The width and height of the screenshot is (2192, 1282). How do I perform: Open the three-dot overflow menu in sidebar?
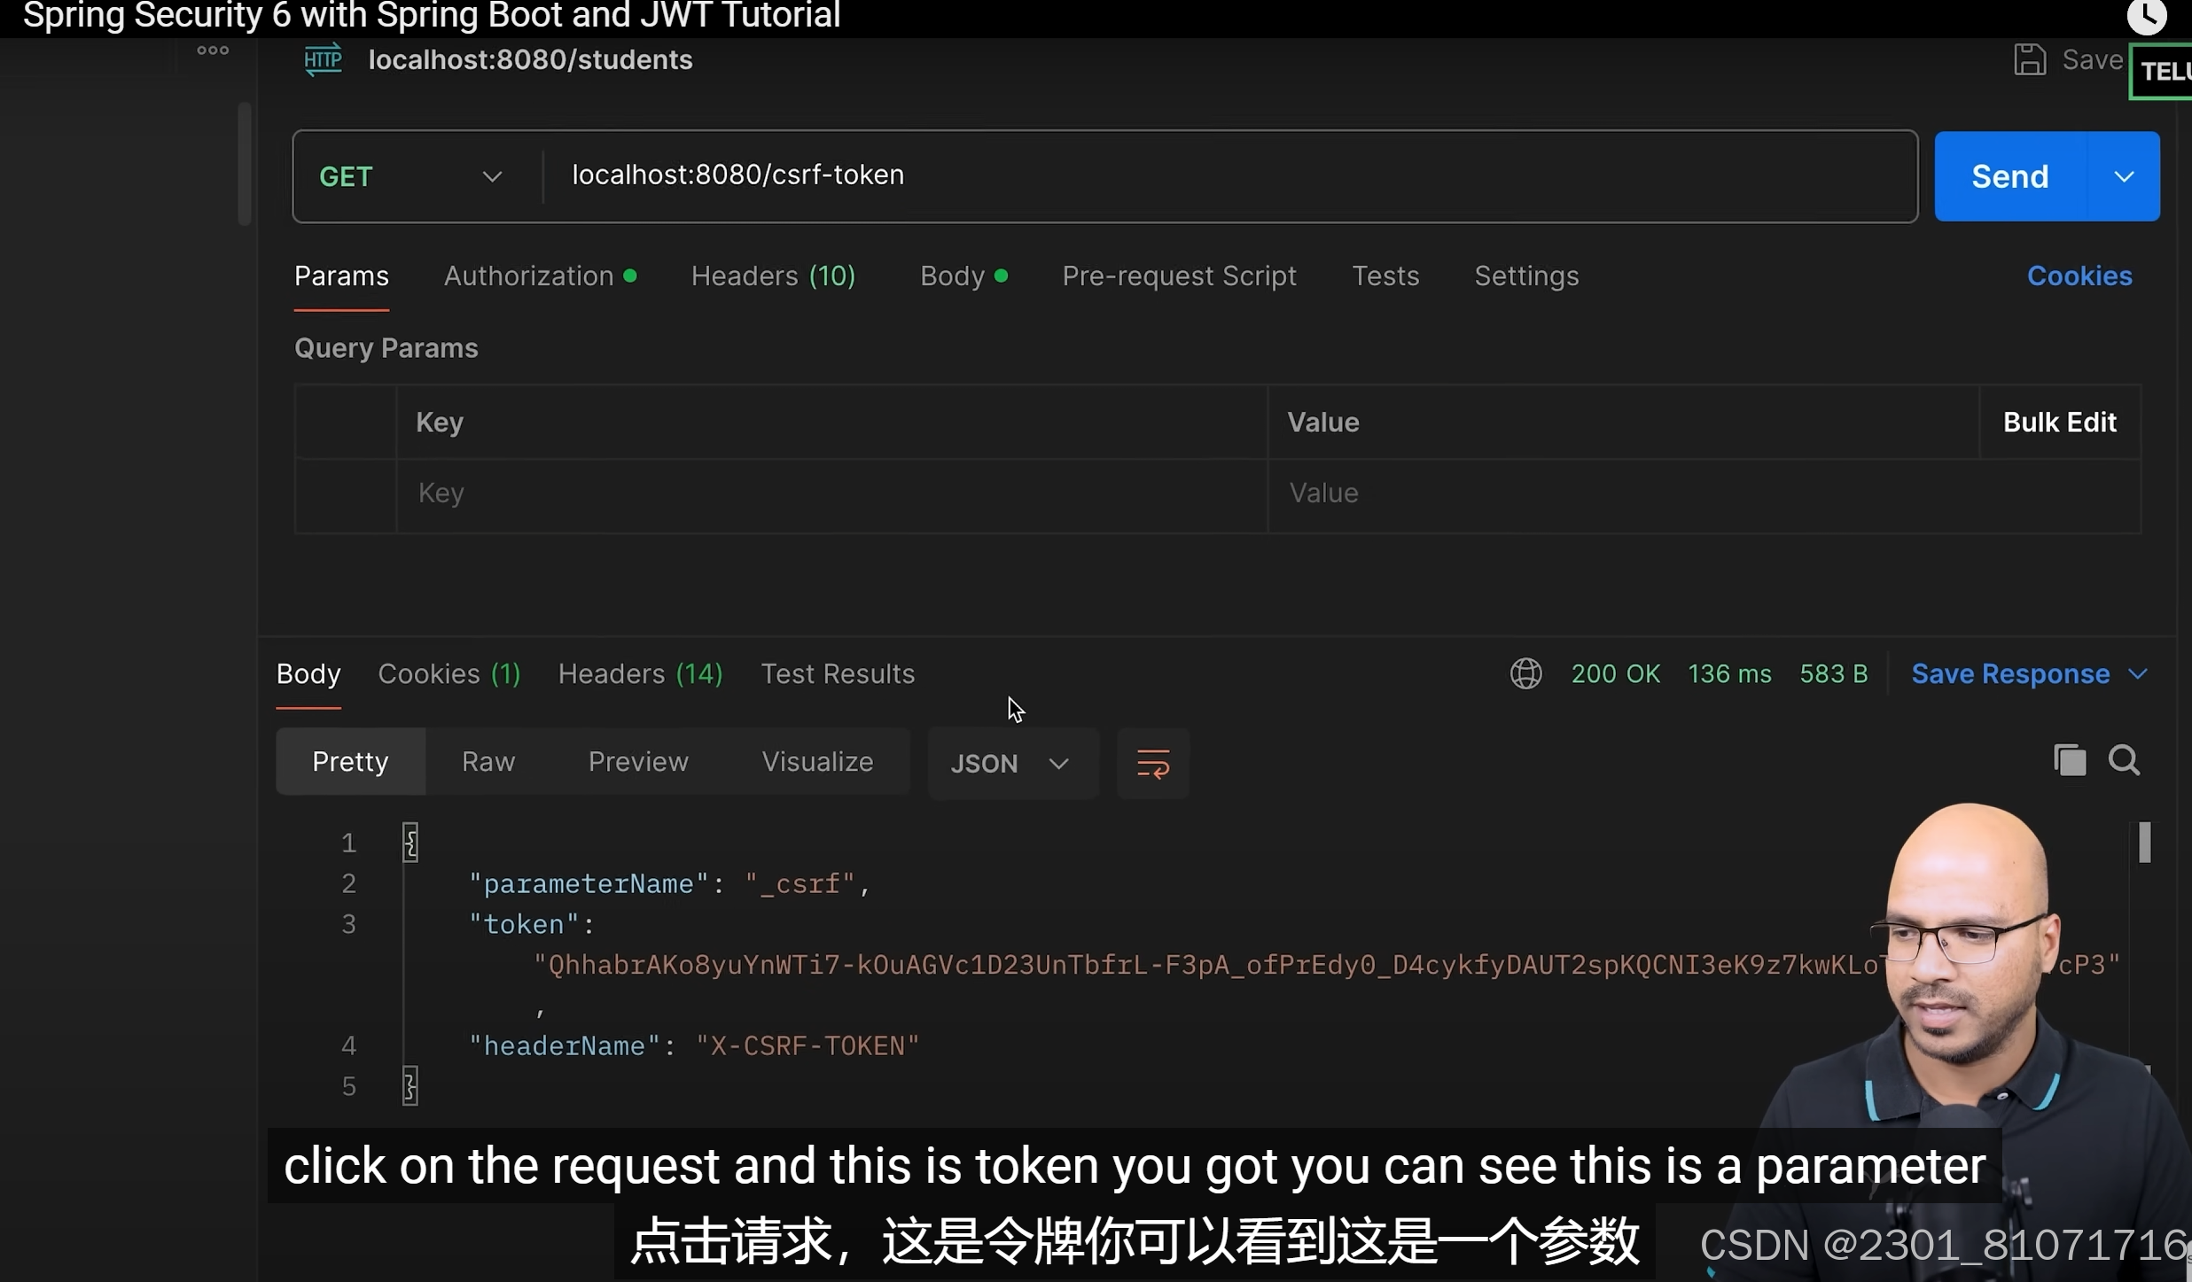pos(212,51)
